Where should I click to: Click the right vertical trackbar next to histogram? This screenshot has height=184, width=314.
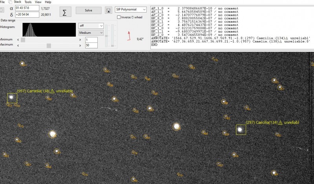[113, 36]
